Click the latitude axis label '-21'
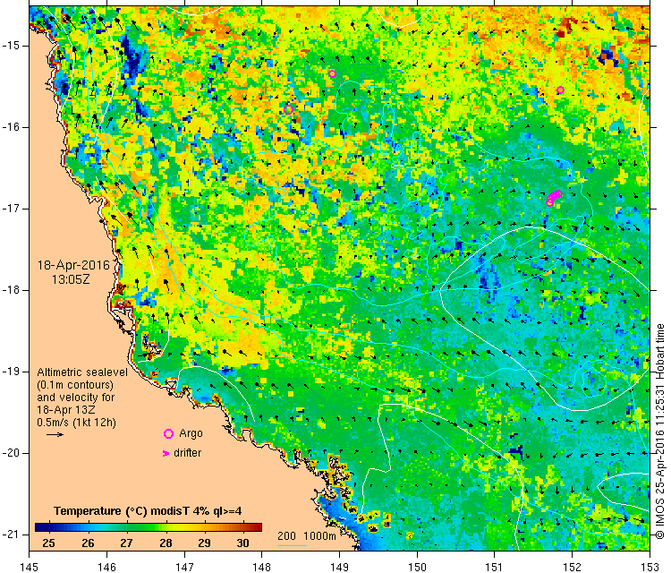 (10, 535)
